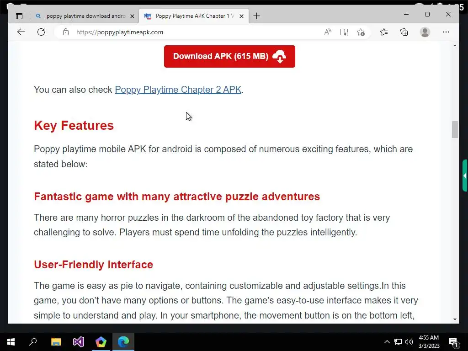Open the Collections panel
The height and width of the screenshot is (351, 468).
(x=404, y=32)
